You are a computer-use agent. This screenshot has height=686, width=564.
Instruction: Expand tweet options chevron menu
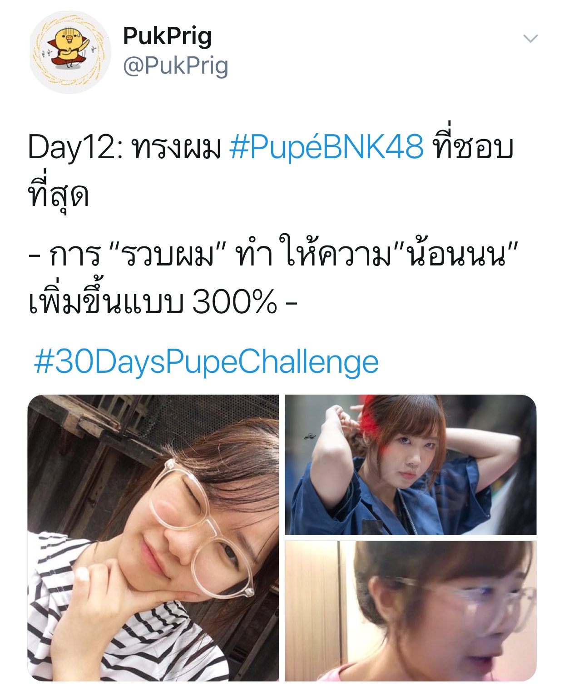click(530, 39)
